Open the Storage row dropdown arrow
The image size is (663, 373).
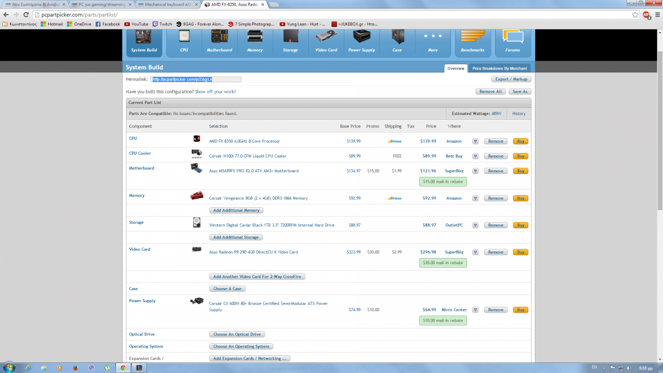click(476, 225)
